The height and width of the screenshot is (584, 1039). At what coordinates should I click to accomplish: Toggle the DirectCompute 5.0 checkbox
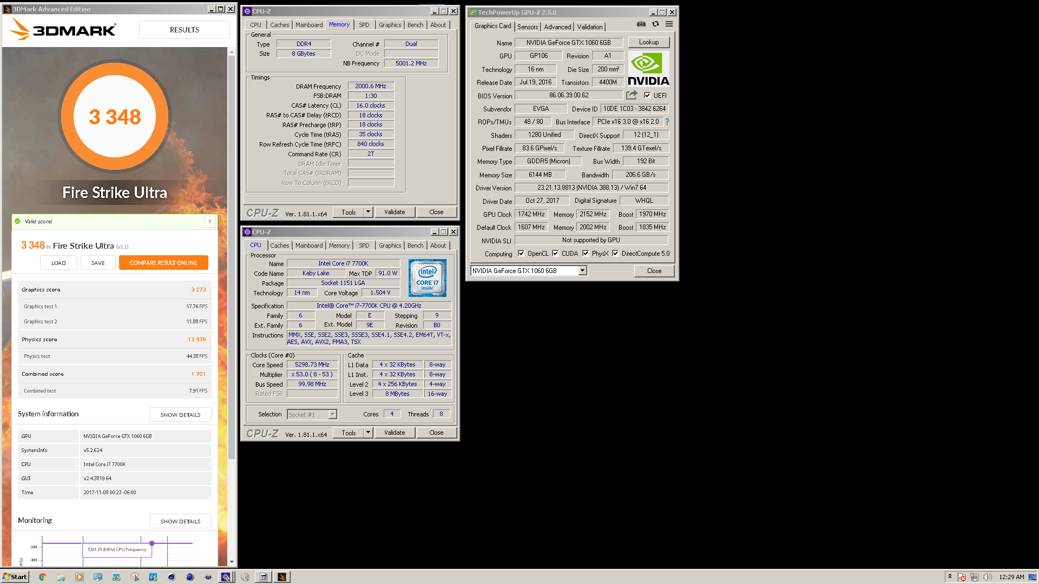[615, 254]
